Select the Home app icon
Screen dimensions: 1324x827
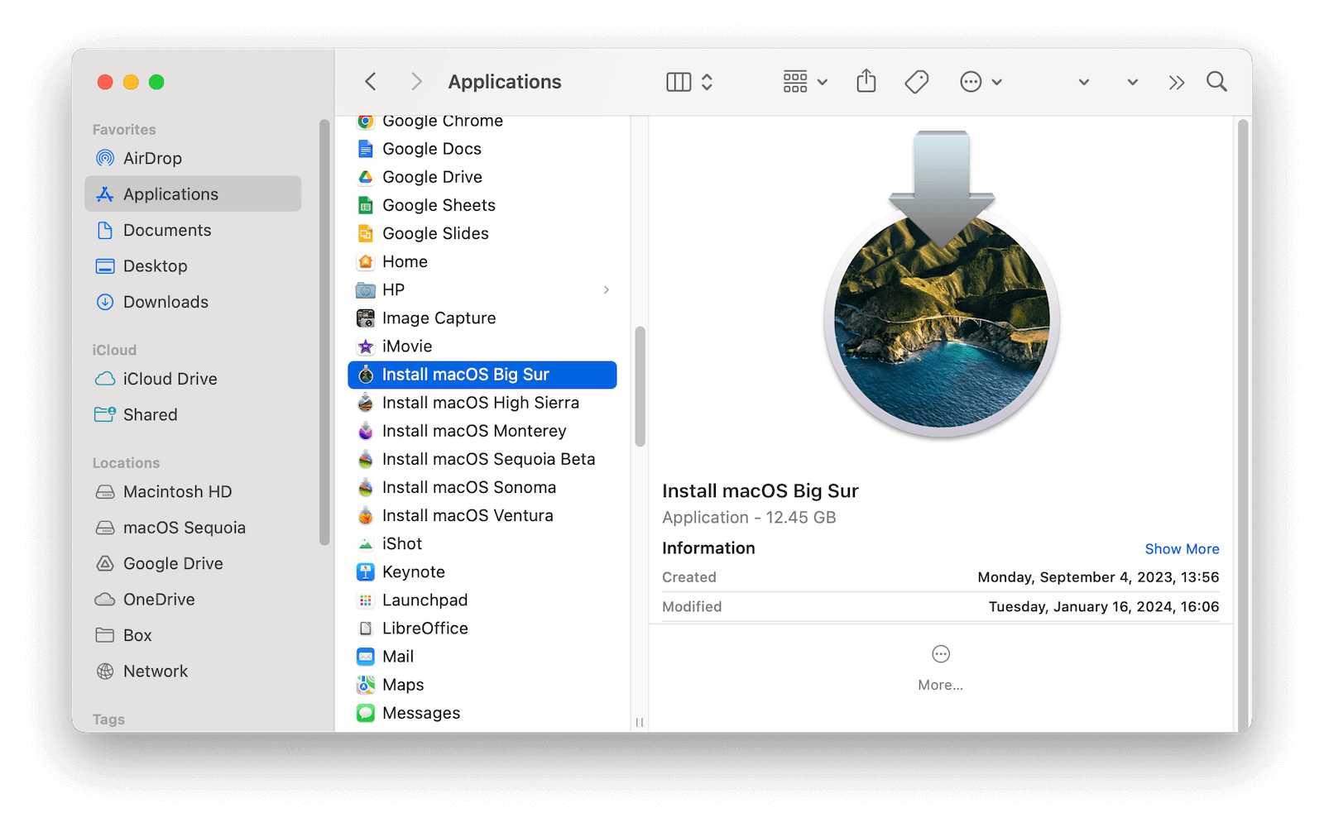(365, 261)
